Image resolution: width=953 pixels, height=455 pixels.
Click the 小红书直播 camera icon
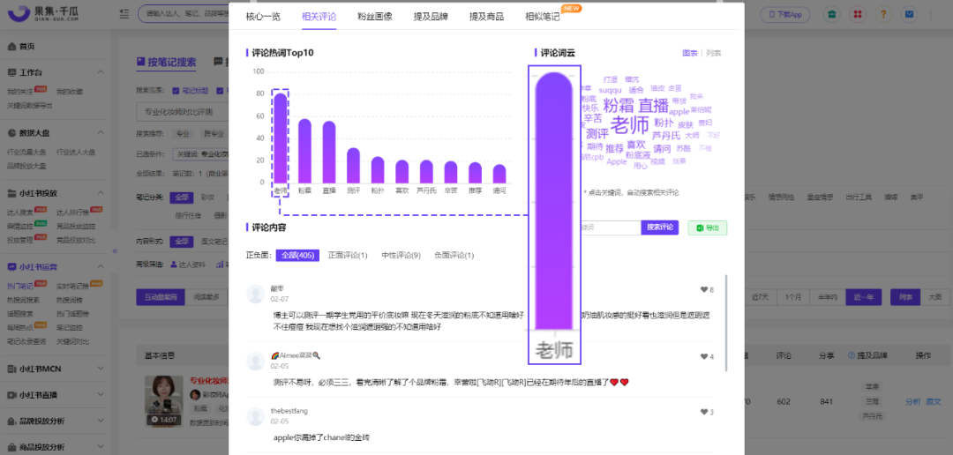(11, 395)
